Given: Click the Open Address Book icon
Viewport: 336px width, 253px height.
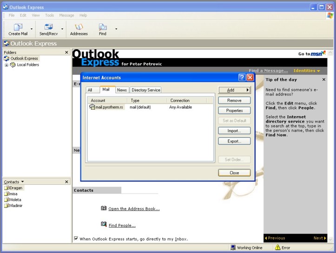Looking at the screenshot, I should (x=104, y=208).
